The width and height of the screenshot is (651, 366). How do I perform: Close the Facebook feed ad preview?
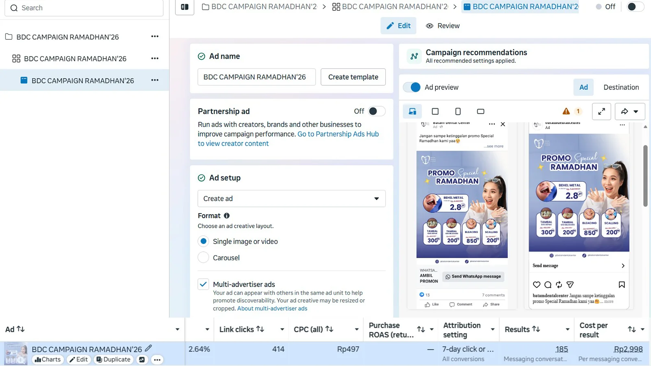503,124
